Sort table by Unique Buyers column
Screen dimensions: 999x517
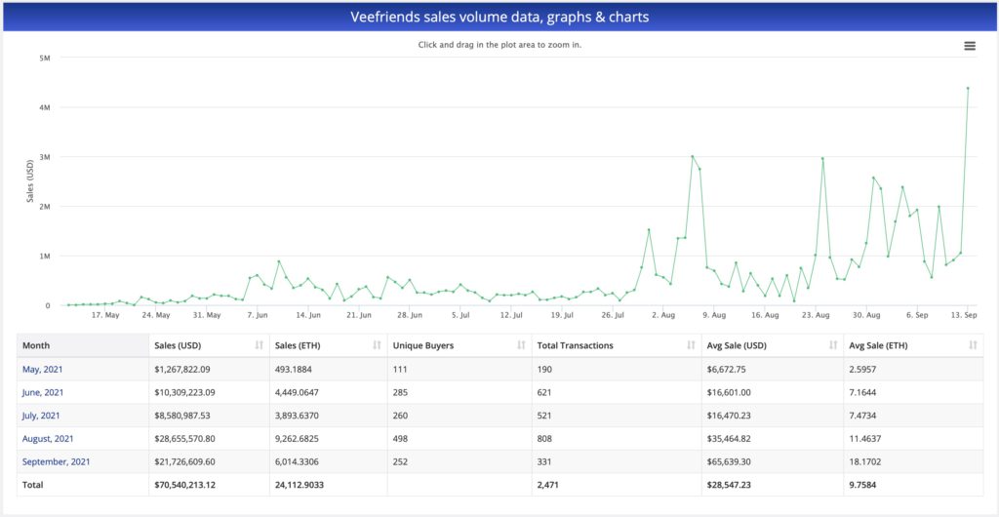(521, 345)
